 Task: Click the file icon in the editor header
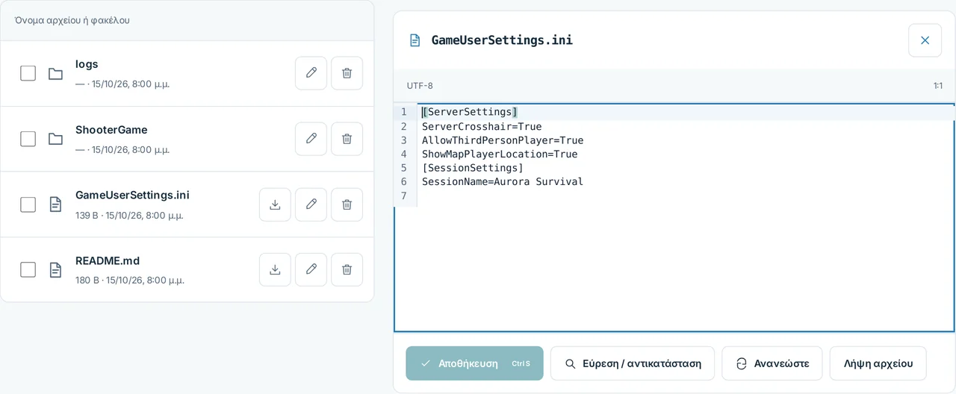click(415, 40)
